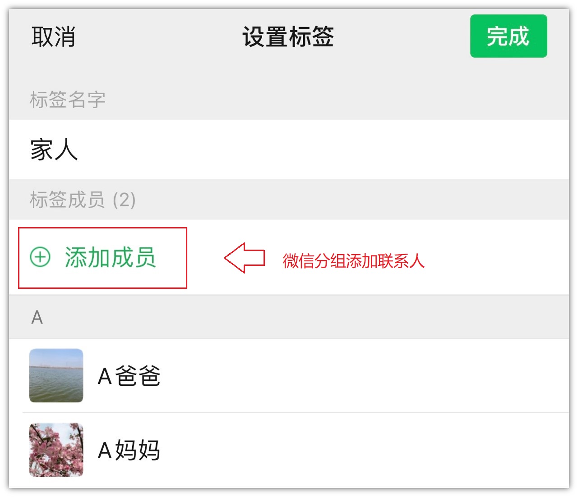Click the red annotation text 微信分组添加联系人

353,261
